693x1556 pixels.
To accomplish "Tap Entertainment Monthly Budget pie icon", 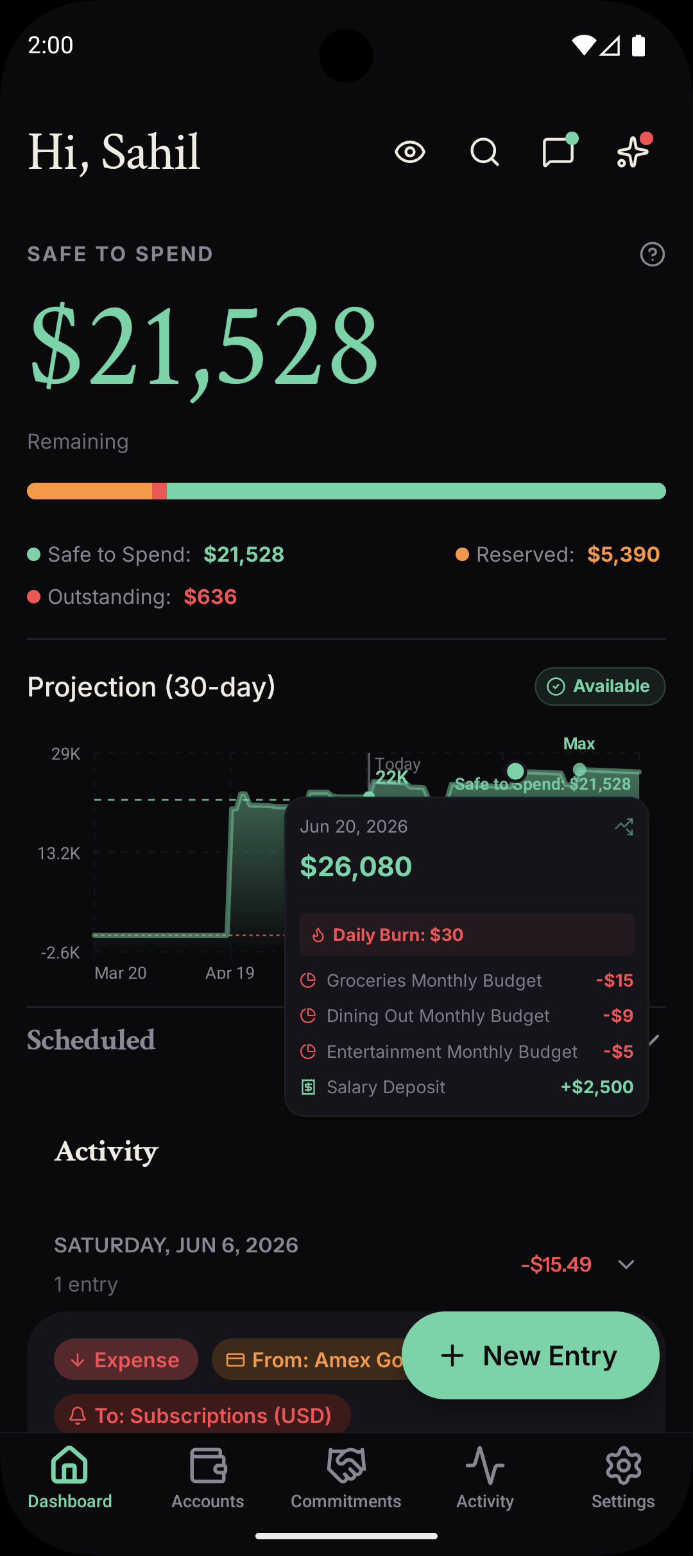I will 308,1051.
